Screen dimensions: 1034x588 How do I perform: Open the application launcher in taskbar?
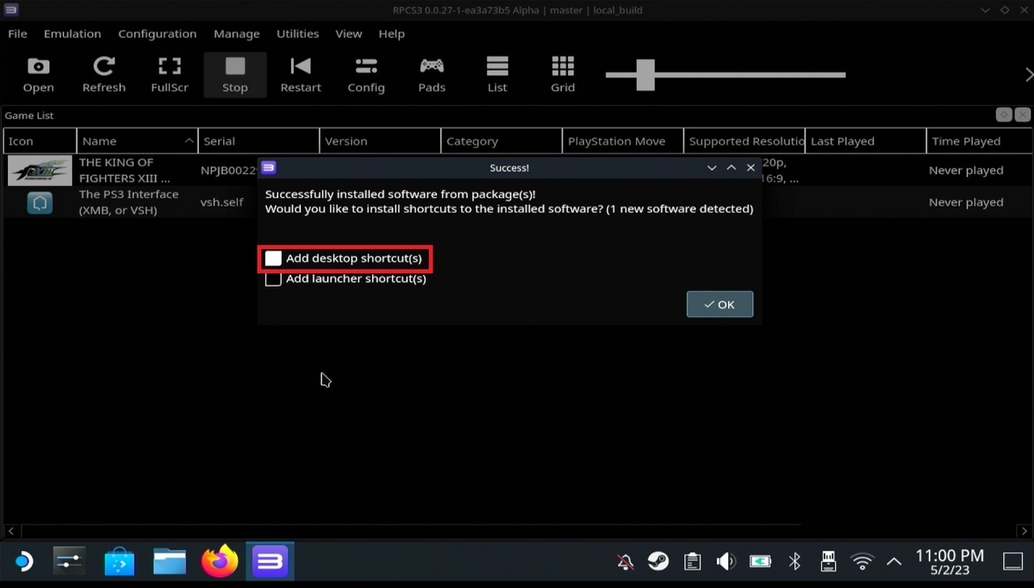[22, 562]
